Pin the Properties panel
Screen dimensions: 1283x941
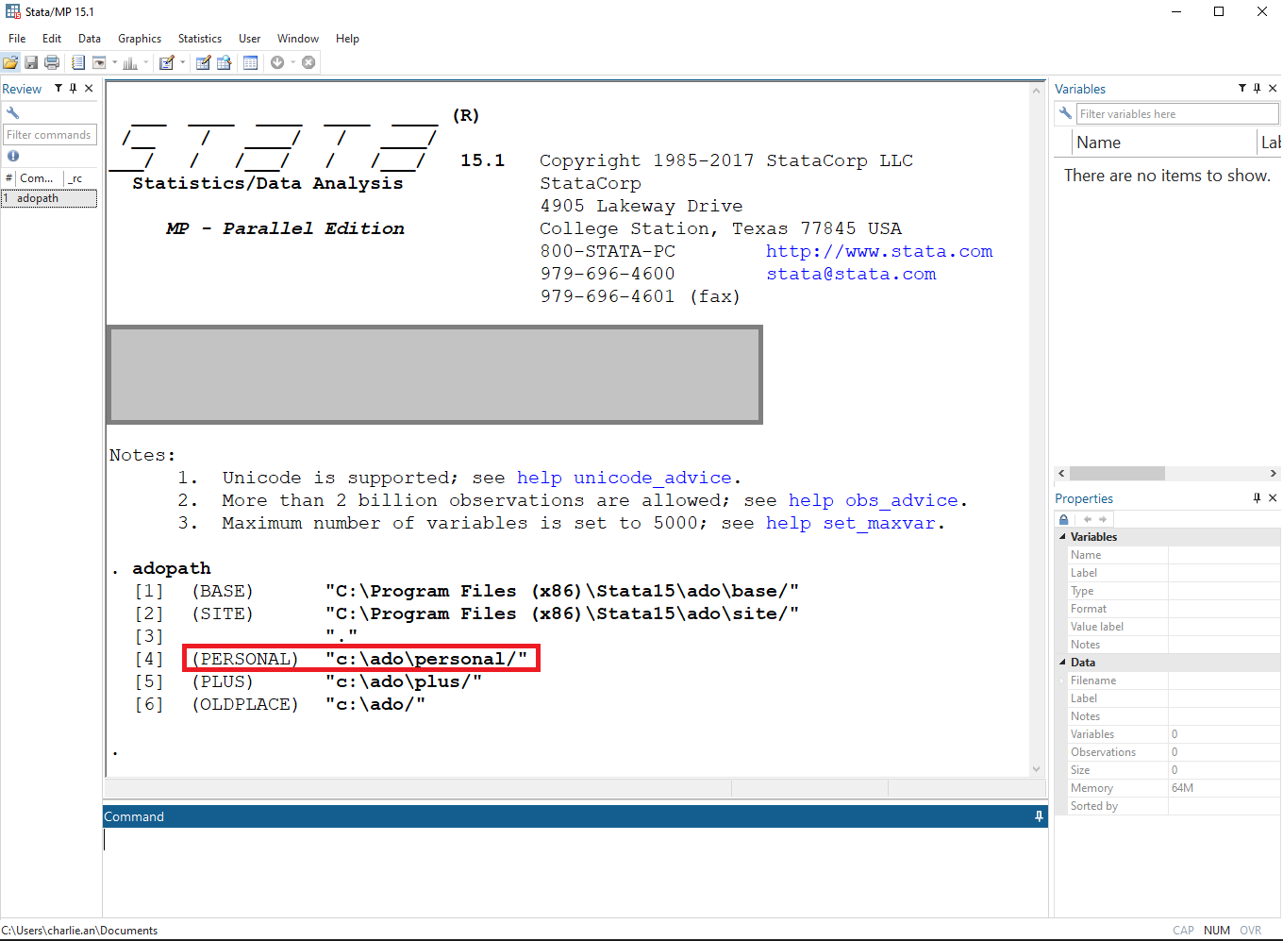1257,497
